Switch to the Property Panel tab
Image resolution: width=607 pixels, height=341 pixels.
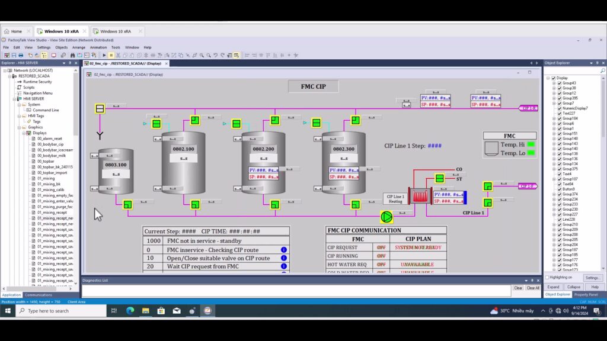(586, 294)
